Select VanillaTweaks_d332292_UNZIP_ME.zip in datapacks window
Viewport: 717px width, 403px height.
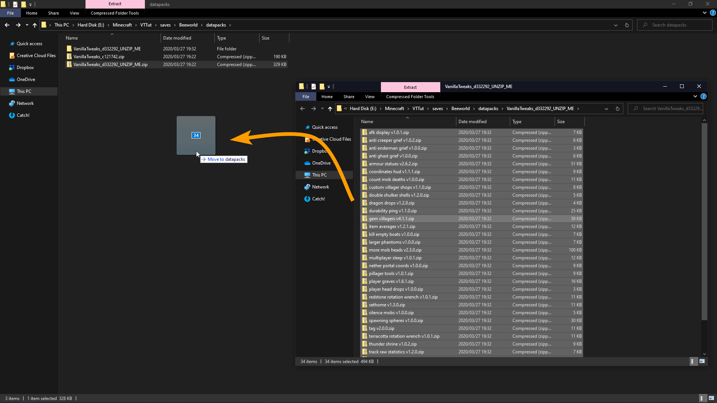pyautogui.click(x=176, y=65)
